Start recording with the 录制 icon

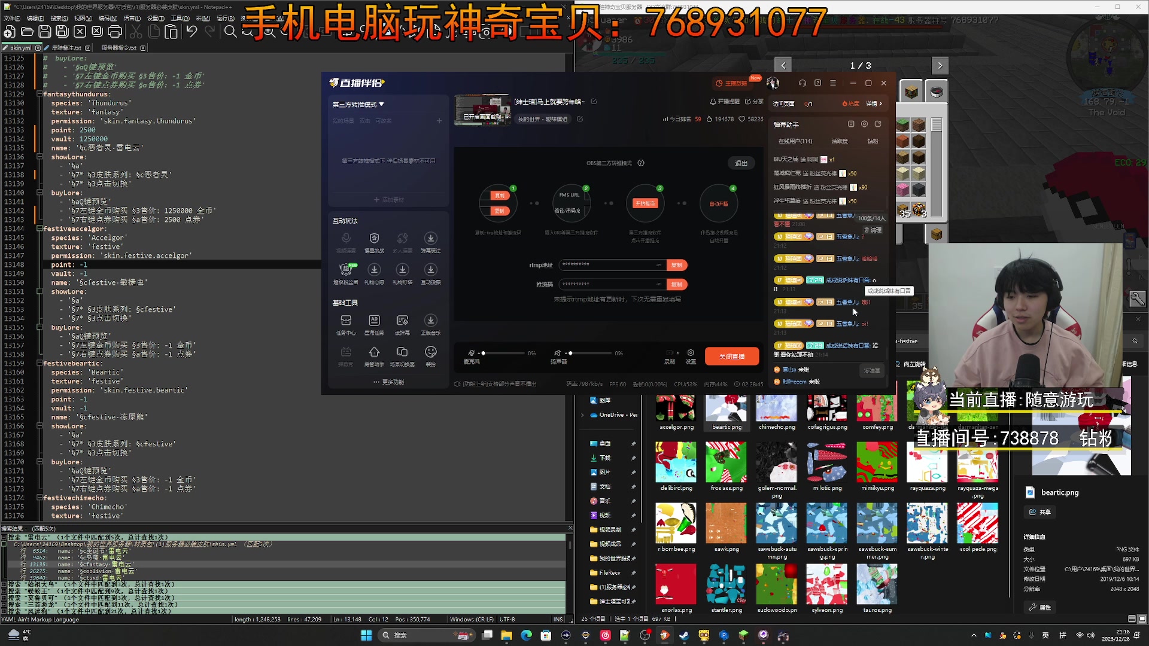pyautogui.click(x=670, y=353)
